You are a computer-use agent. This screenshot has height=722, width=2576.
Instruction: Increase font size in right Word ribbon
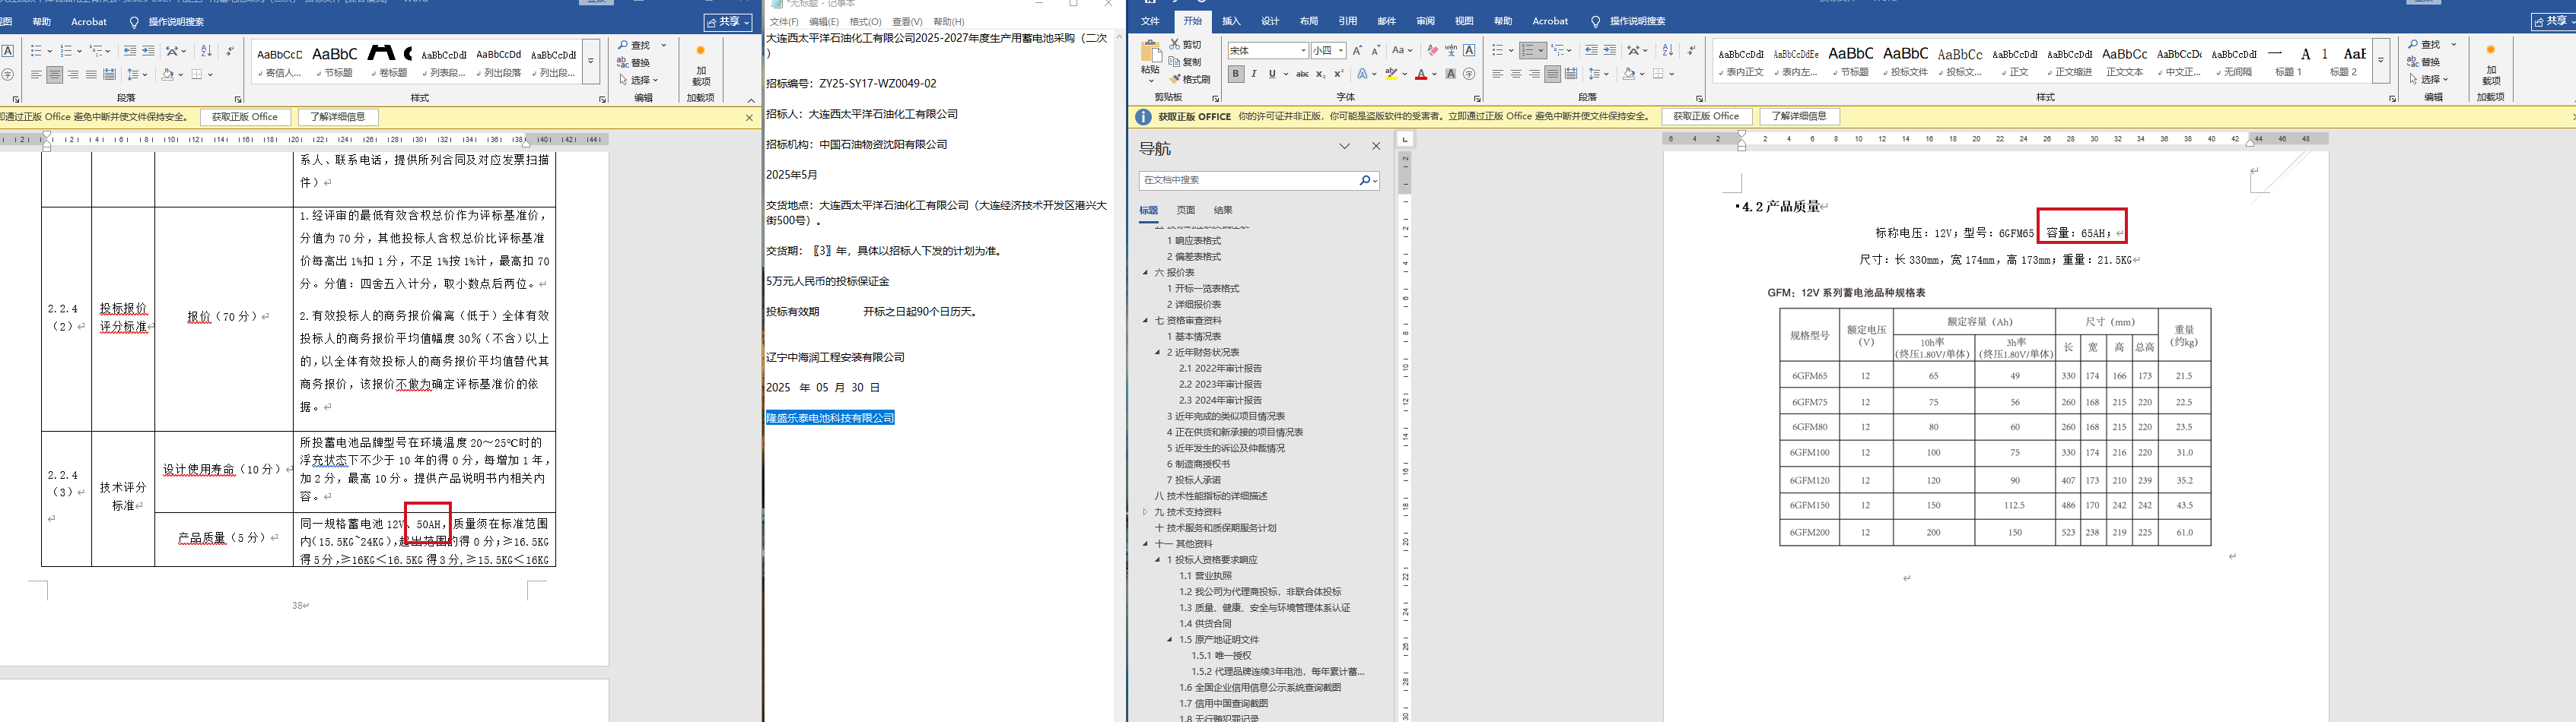[1357, 50]
